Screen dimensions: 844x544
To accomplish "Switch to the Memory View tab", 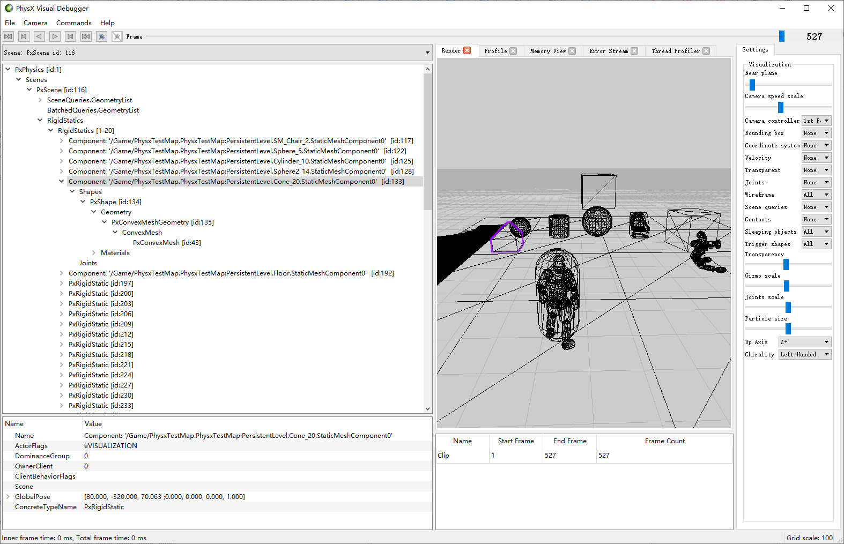I will (547, 51).
